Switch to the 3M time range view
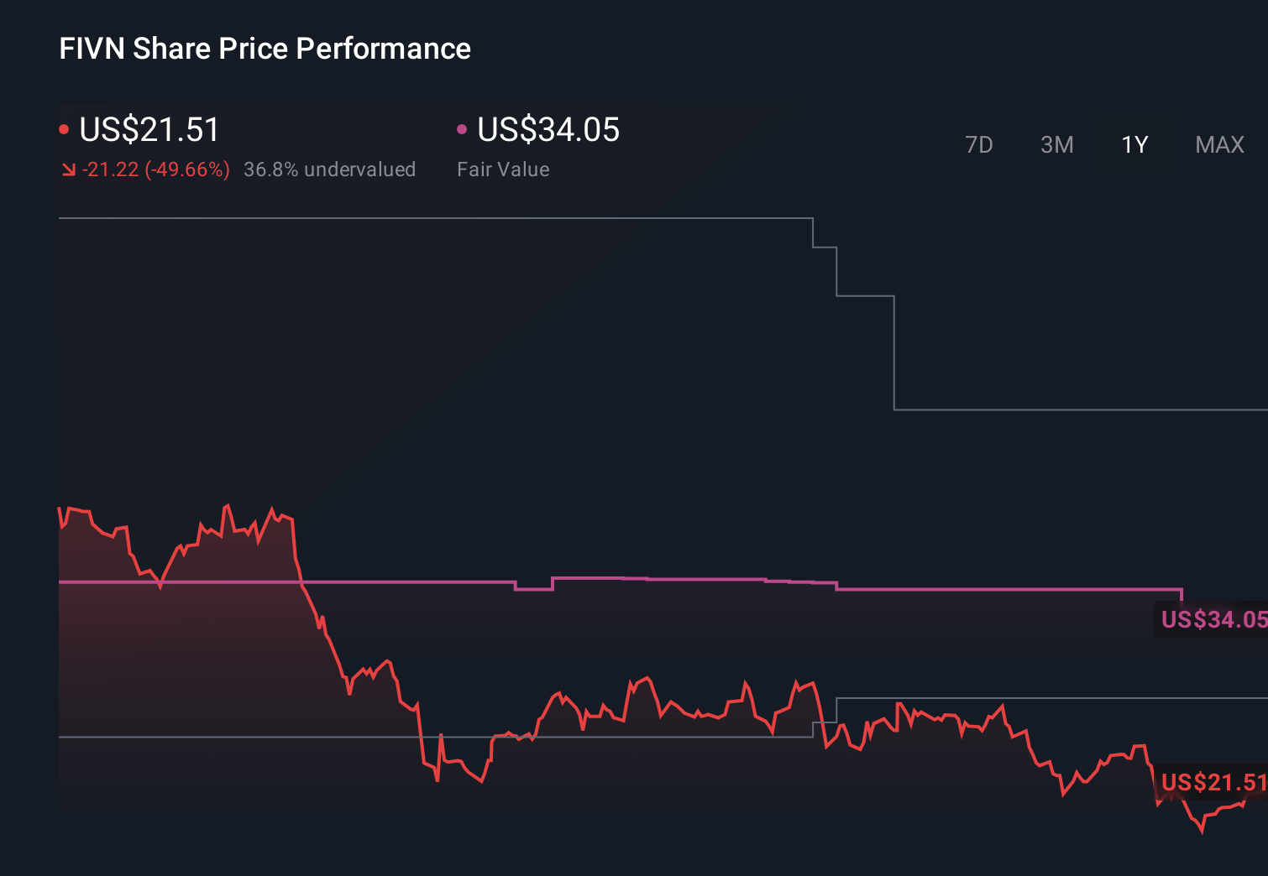Image resolution: width=1268 pixels, height=876 pixels. click(x=1056, y=144)
